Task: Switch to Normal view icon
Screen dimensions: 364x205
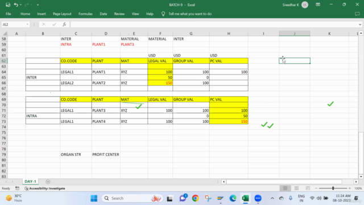Action: (x=286, y=188)
